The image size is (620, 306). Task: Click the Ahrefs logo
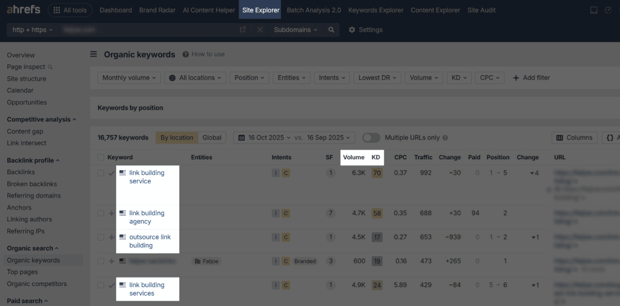pos(24,10)
